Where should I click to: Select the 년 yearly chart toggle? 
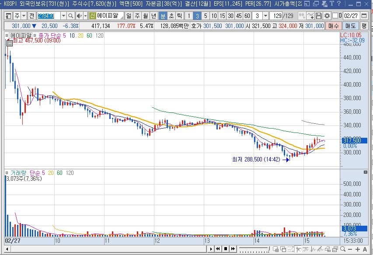[154, 16]
